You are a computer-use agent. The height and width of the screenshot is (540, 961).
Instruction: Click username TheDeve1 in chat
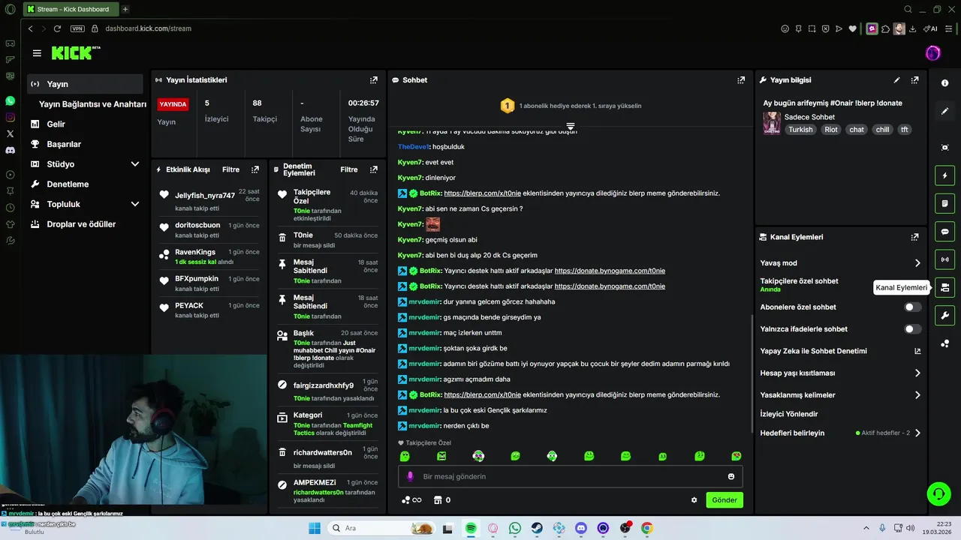coord(414,147)
